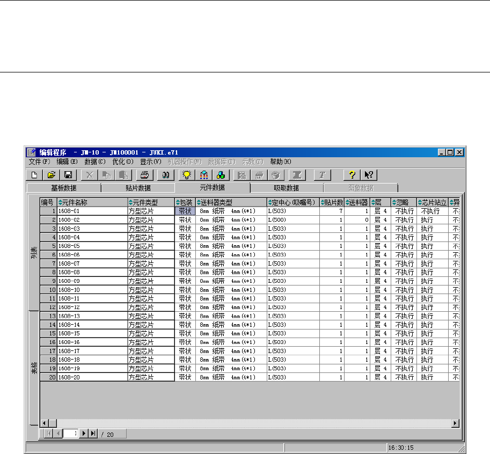The height and width of the screenshot is (454, 490).
Task: Click the 编号 column header
Action: pyautogui.click(x=48, y=202)
